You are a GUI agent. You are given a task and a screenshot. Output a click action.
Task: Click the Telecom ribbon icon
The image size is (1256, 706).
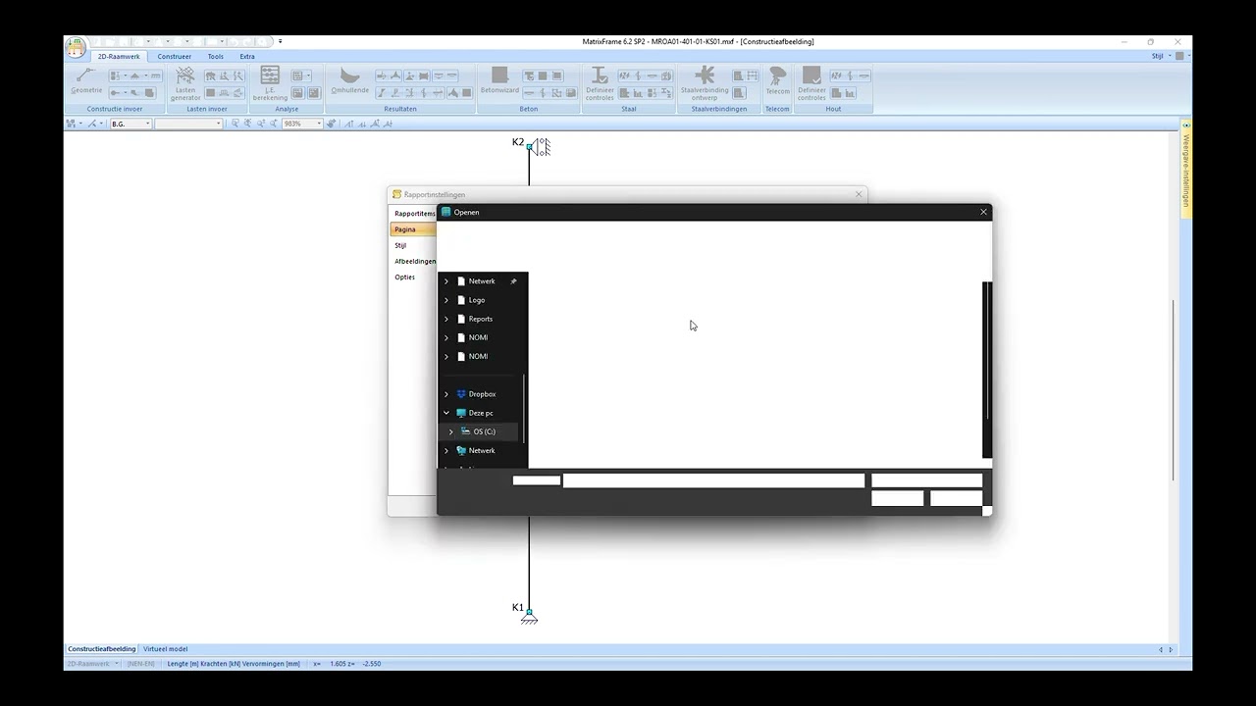click(777, 81)
